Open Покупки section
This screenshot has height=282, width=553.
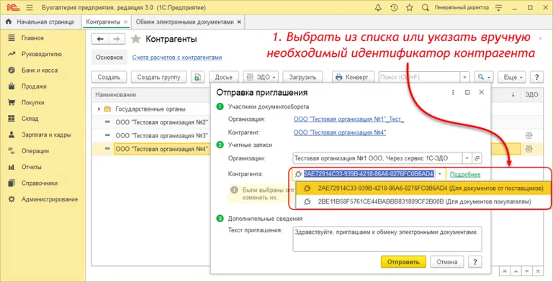click(33, 103)
